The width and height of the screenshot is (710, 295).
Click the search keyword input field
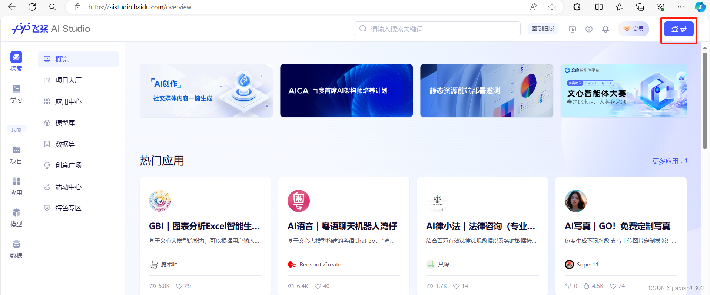click(x=437, y=29)
